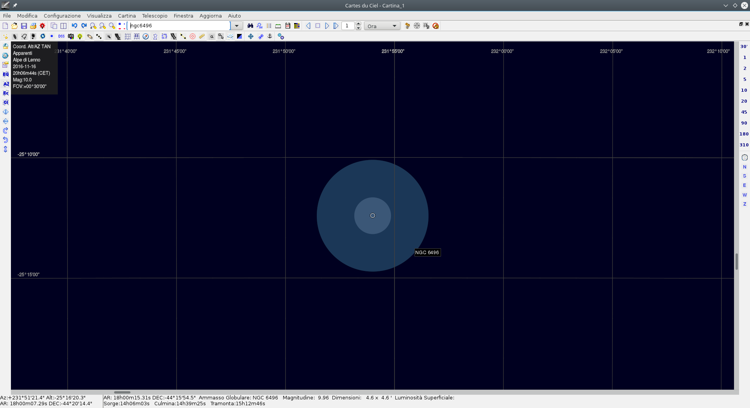Open the Configurazione menu
The height and width of the screenshot is (408, 750).
point(62,16)
